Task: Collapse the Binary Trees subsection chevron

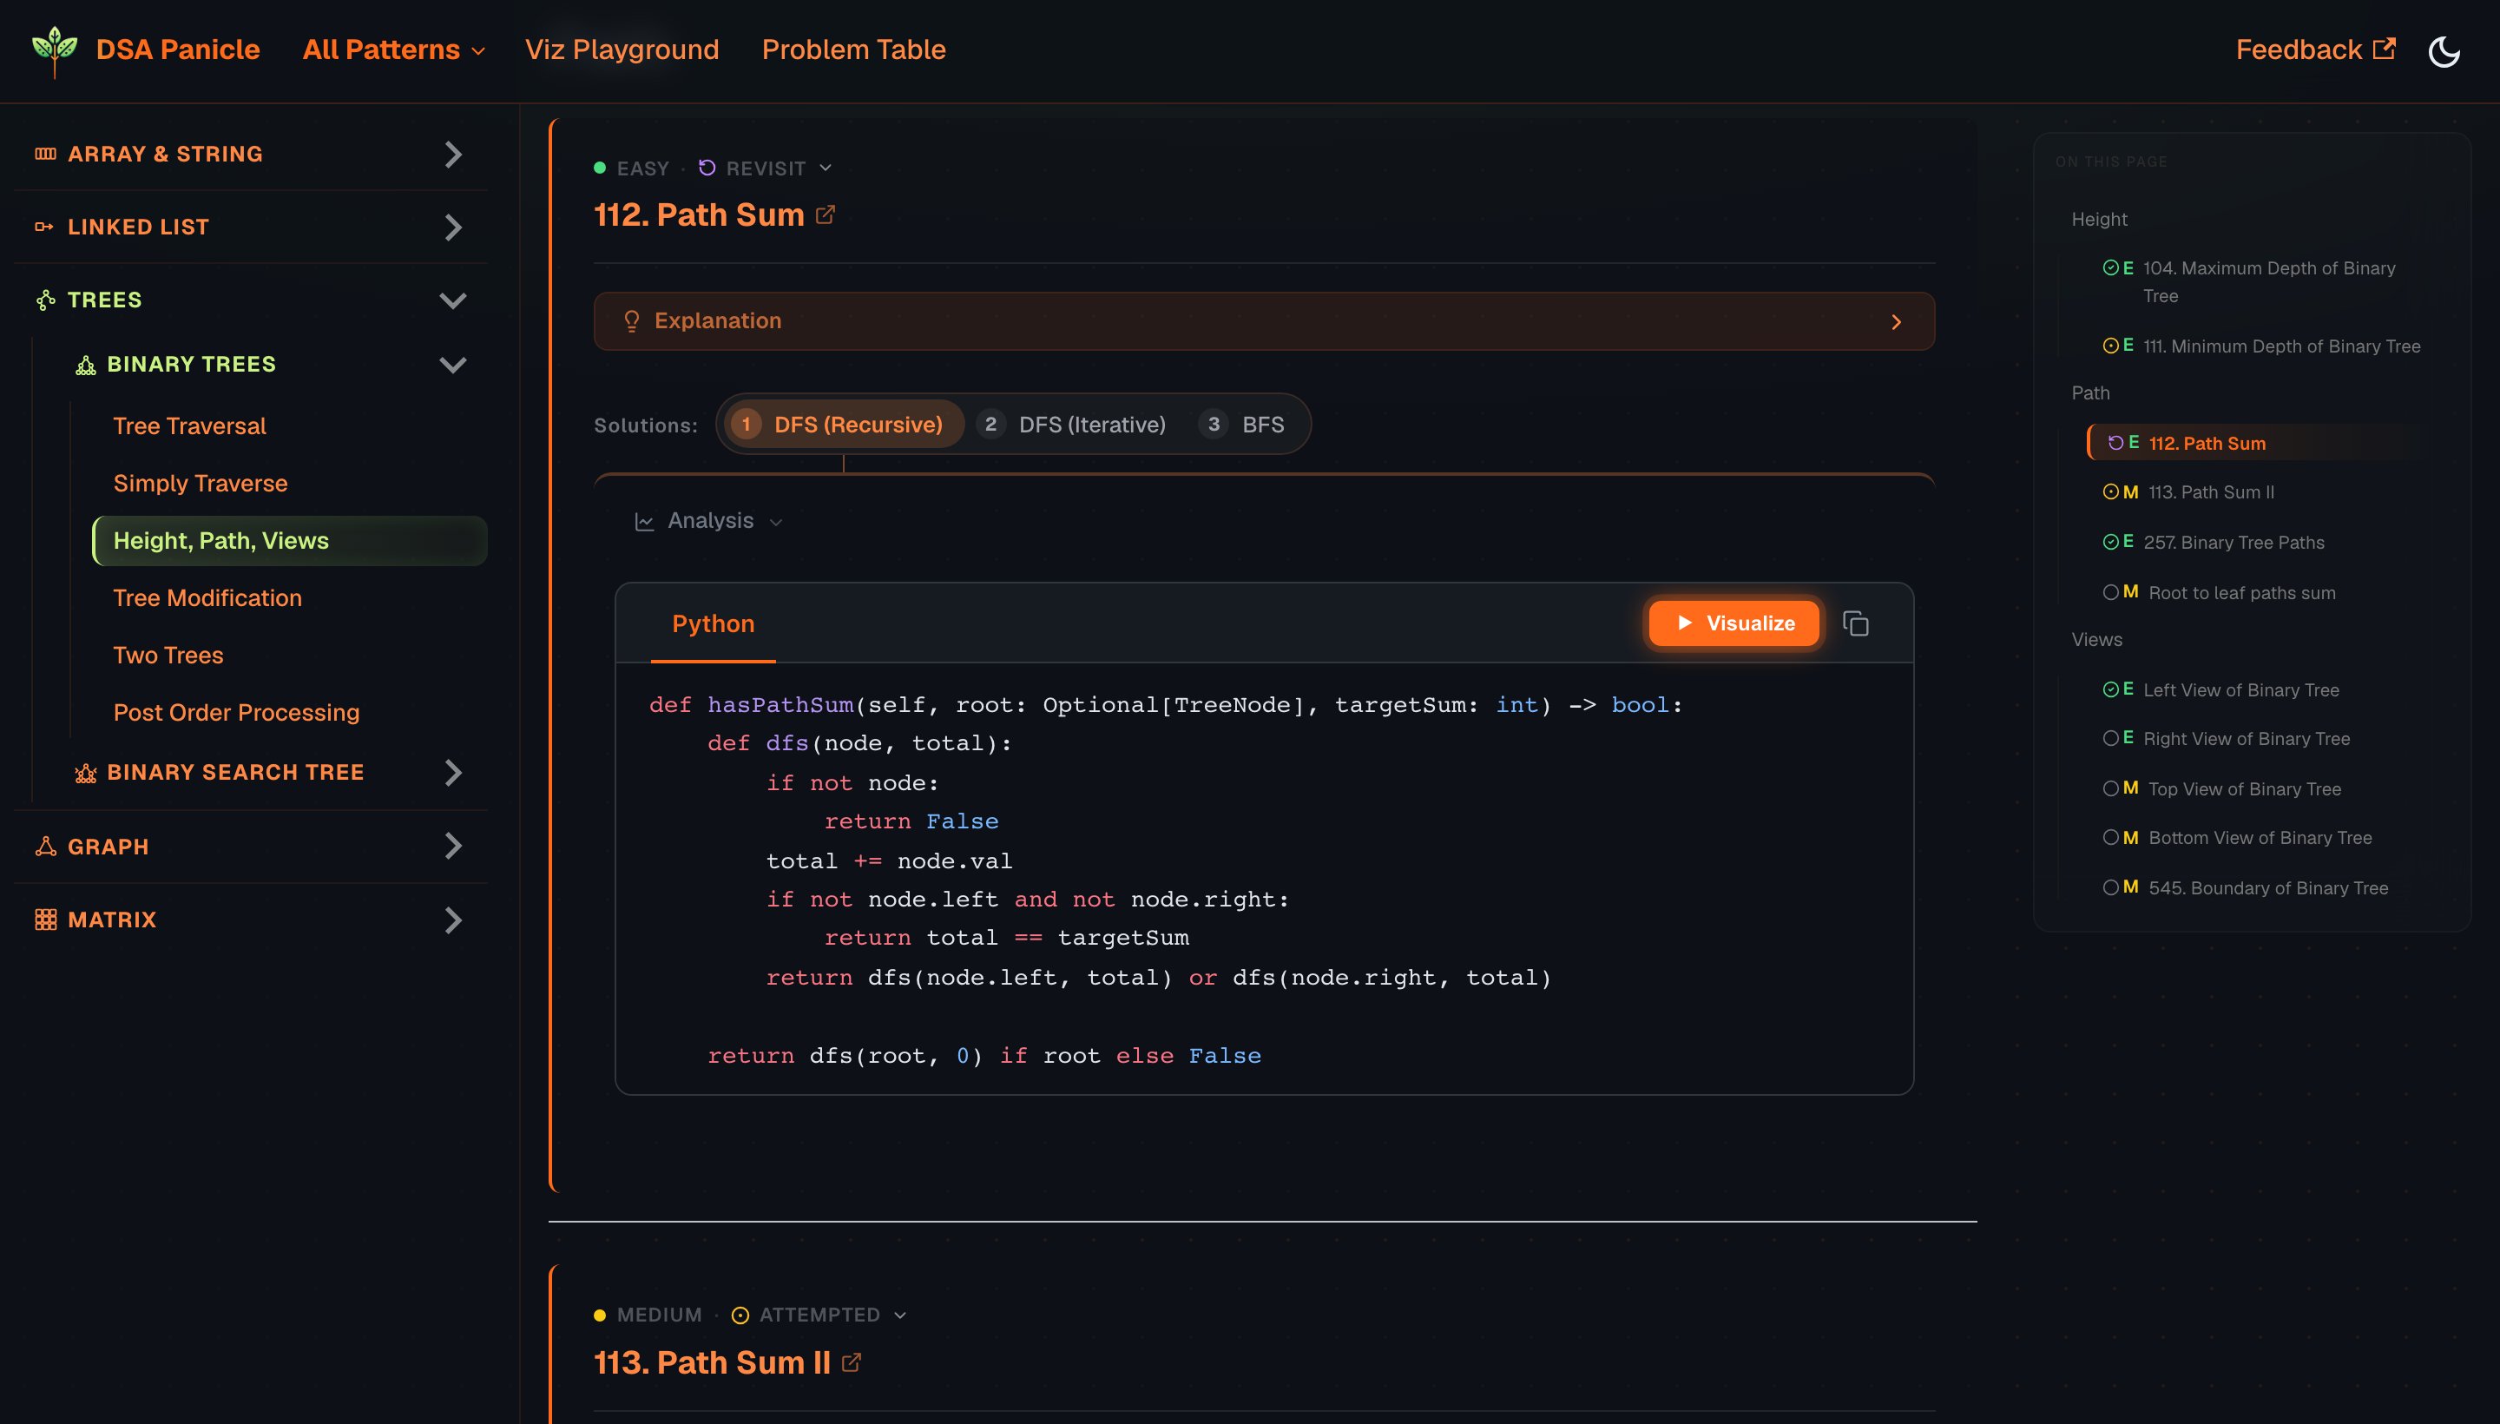Action: [x=452, y=365]
